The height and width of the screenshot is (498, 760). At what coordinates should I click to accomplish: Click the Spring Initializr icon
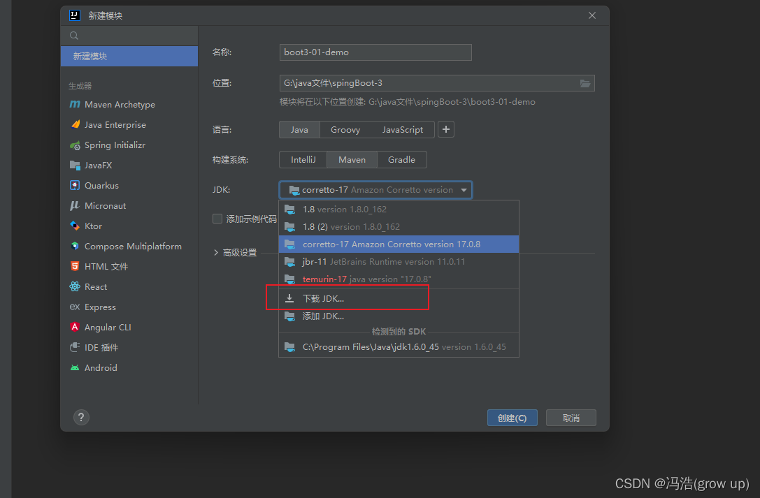tap(75, 145)
